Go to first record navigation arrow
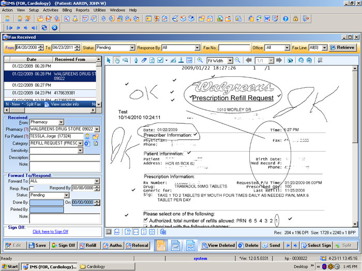 tap(9, 28)
